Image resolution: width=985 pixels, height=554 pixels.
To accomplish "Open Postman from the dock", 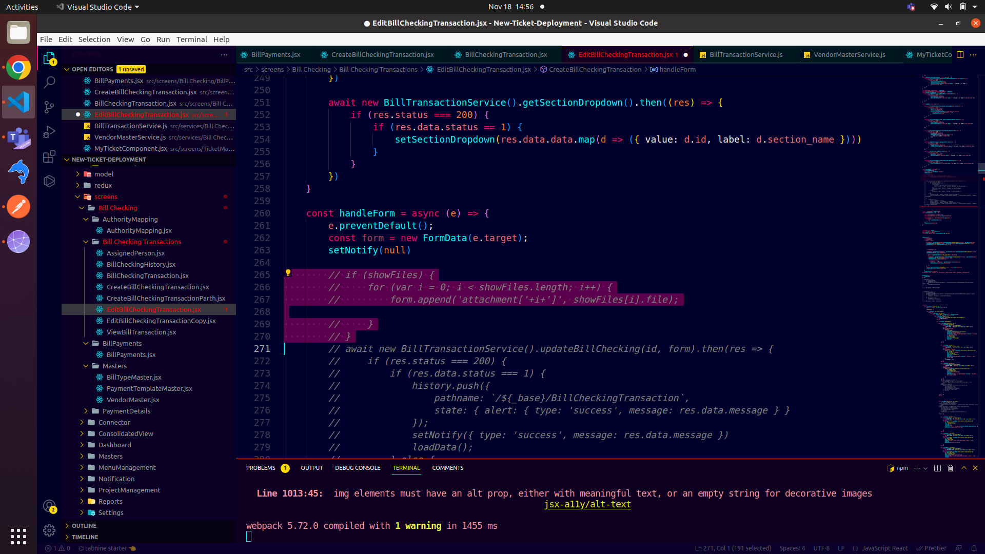I will [x=18, y=207].
